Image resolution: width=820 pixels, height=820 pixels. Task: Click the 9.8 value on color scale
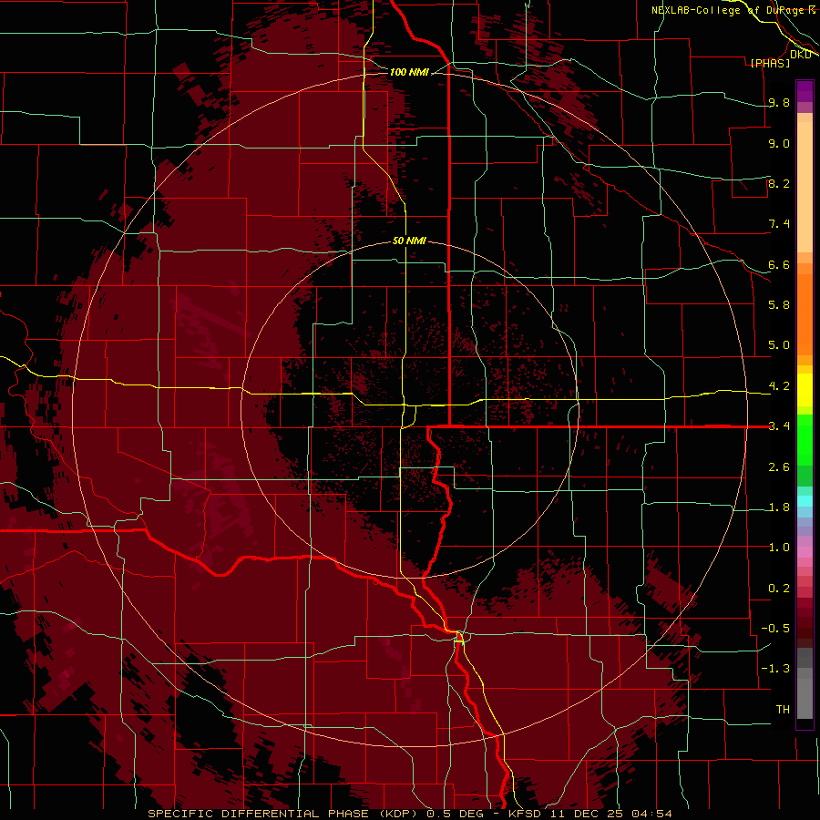click(779, 102)
